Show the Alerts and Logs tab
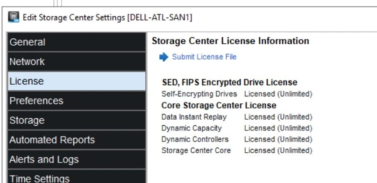Screen dimensions: 377x183 77,159
